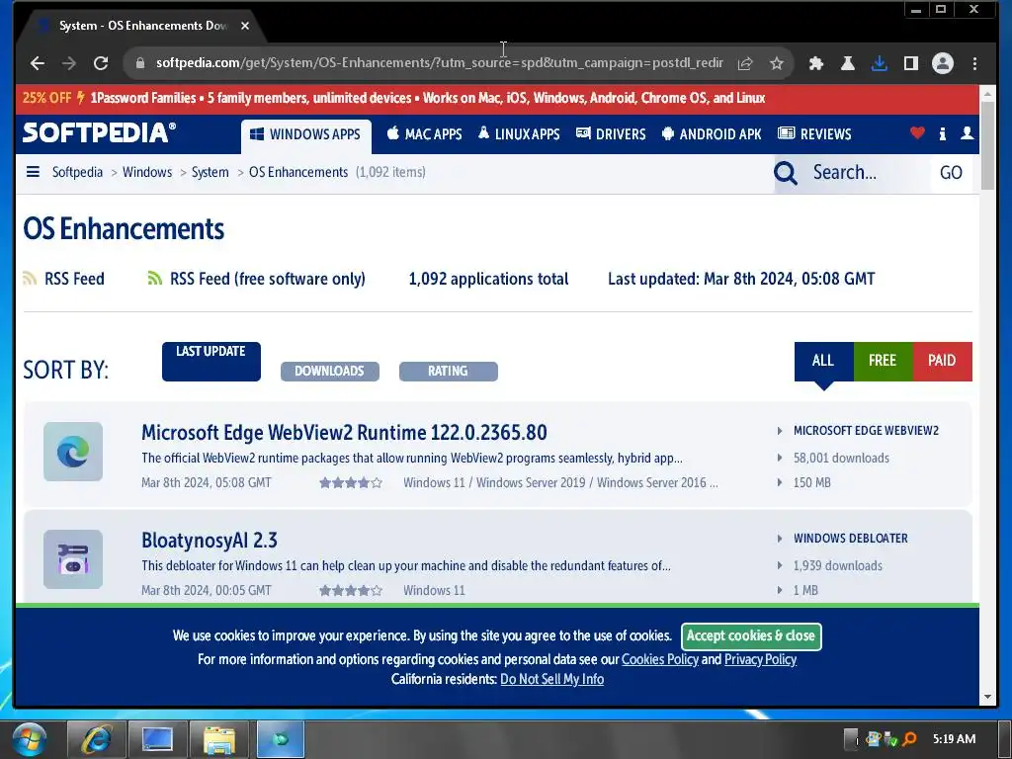
Task: Click the WINDOWS DEBLOATER tag
Action: (x=850, y=539)
